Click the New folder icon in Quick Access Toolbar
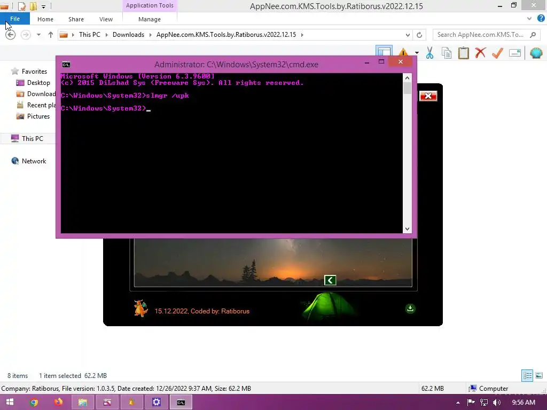Viewport: 547px width, 410px height. coord(33,6)
